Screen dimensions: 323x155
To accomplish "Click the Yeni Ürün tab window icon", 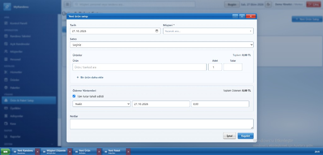I will point(76,152).
